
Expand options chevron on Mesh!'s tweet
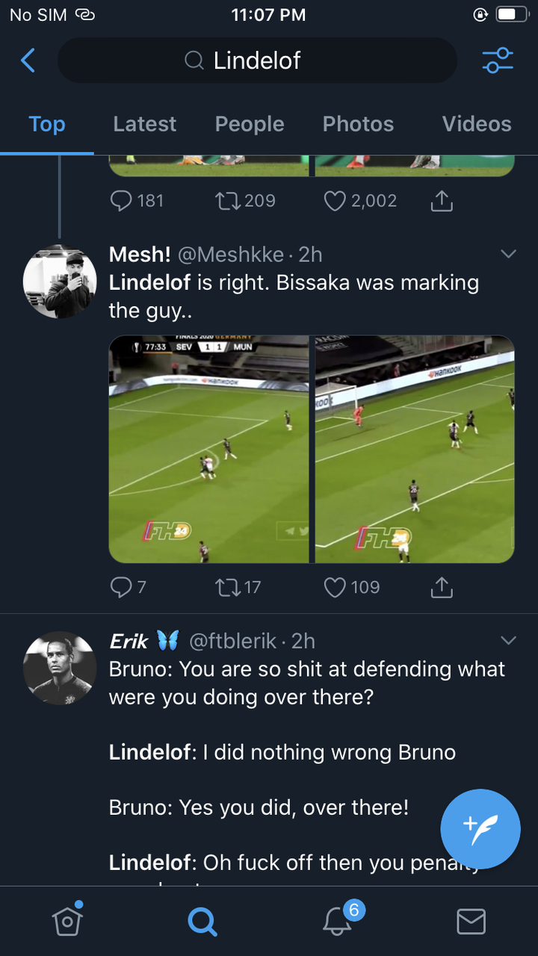coord(508,255)
